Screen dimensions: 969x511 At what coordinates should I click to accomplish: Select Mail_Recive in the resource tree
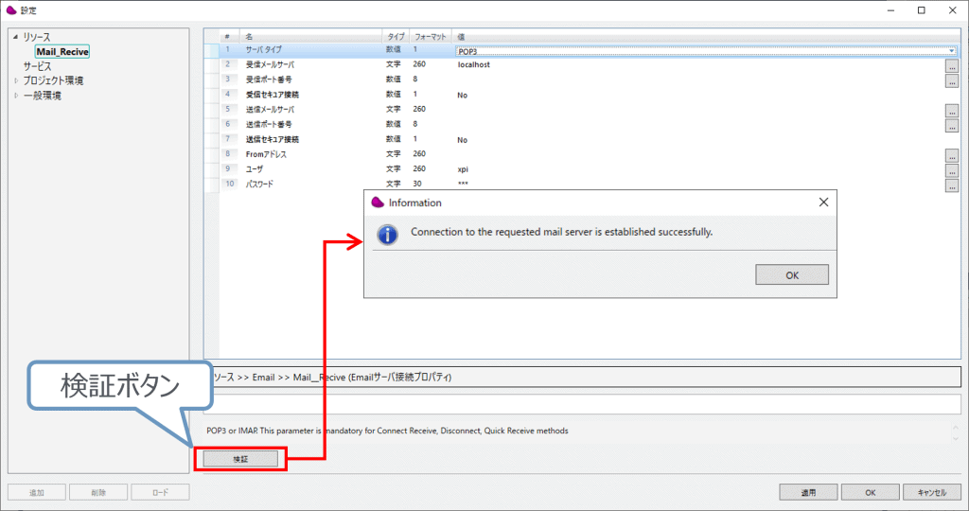(62, 52)
